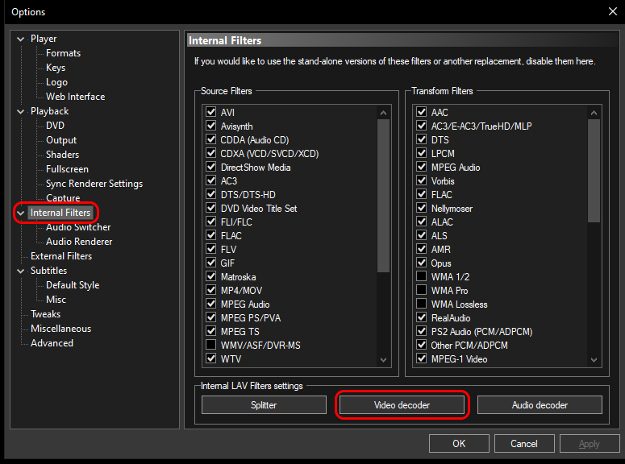Enable the WMV/ASF/DVR-MS source filter
Viewport: 625px width, 464px height.
[210, 345]
